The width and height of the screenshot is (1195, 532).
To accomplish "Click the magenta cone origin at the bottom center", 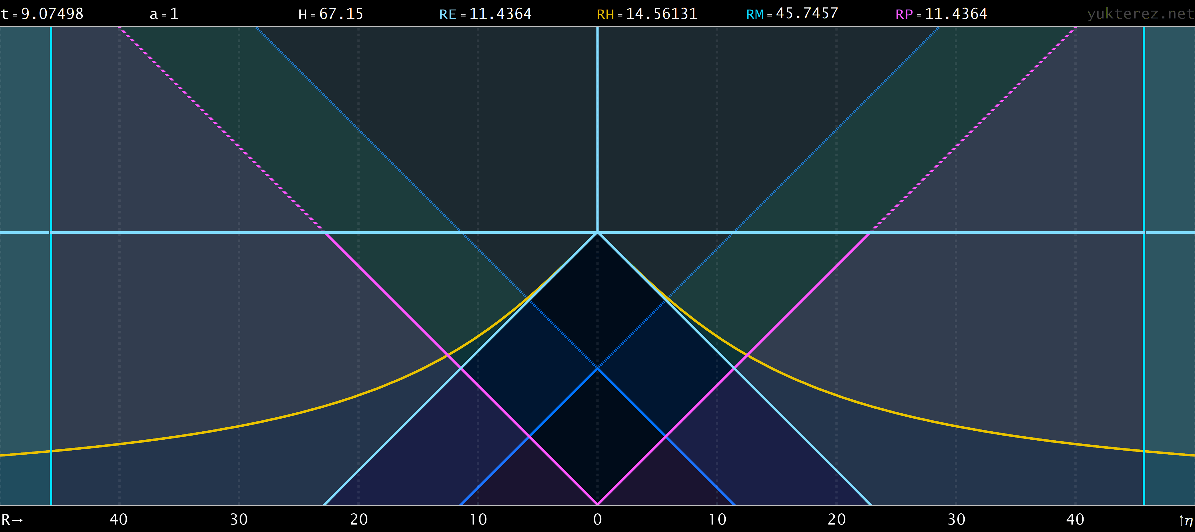I will [x=597, y=504].
